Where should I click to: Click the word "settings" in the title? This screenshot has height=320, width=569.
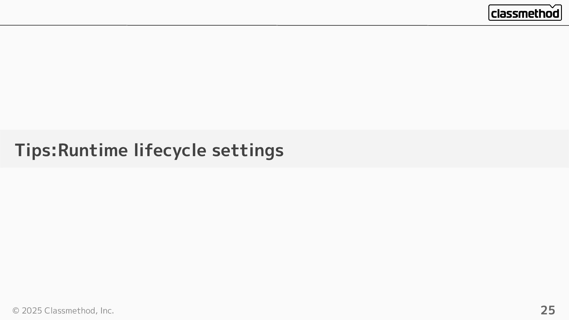(248, 150)
